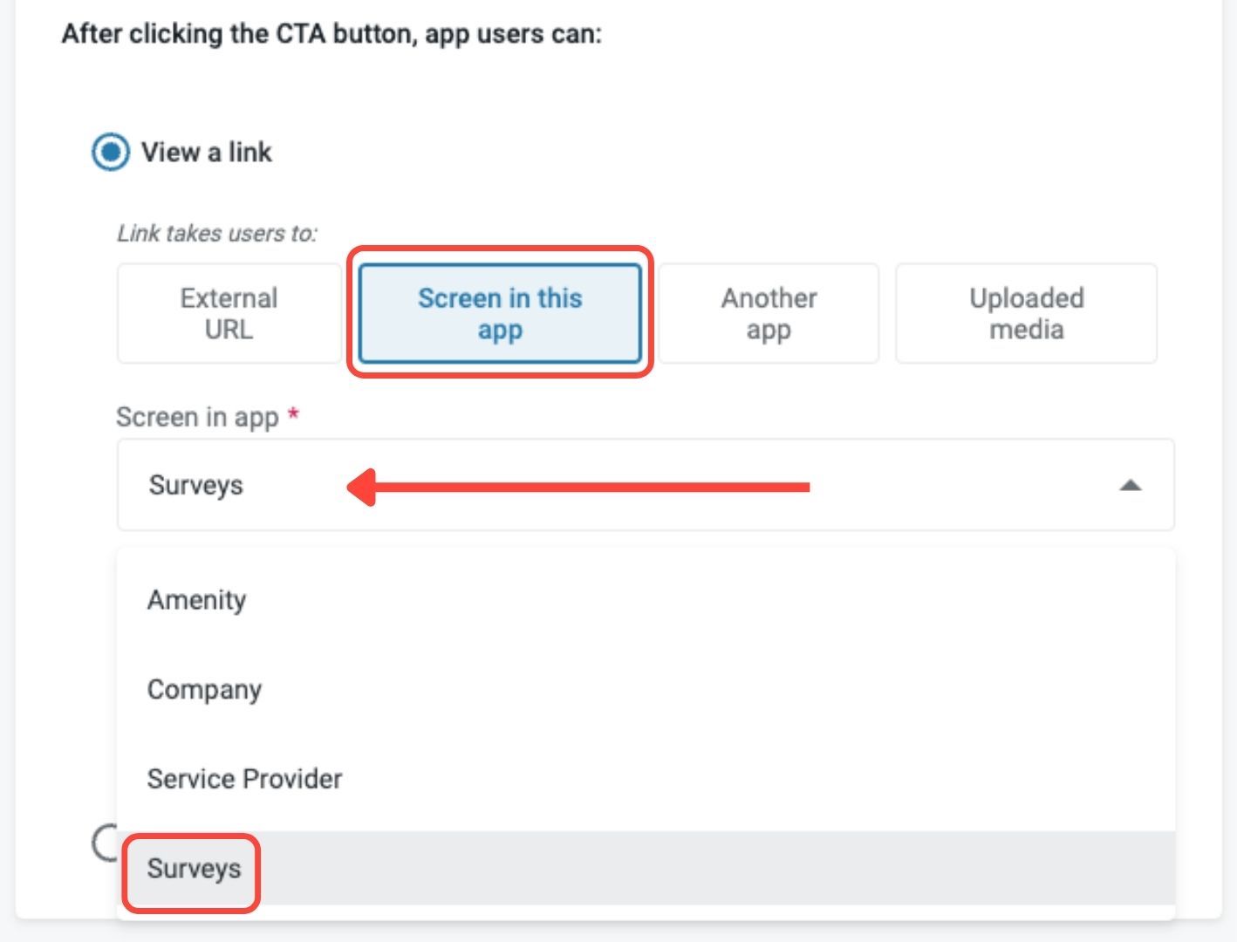This screenshot has width=1237, height=942.
Task: Collapse the dropdown using the caret arrow
Action: point(1130,485)
